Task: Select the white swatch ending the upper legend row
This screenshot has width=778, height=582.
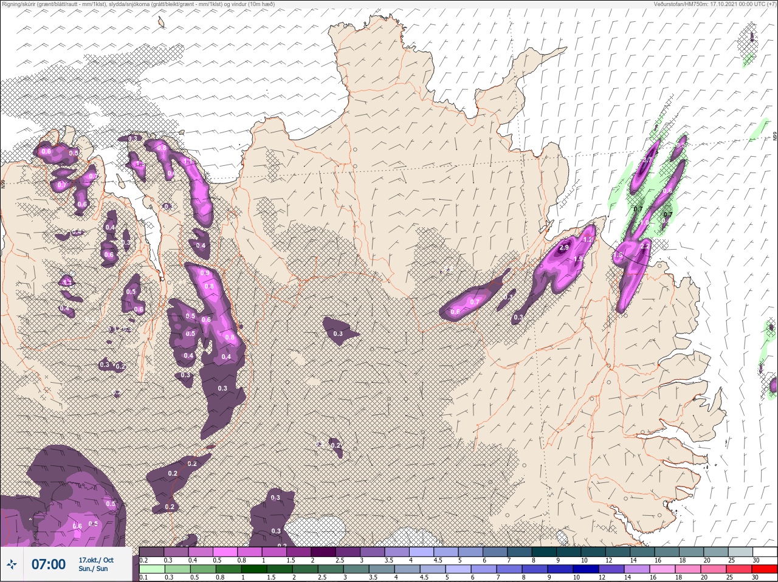Action: click(765, 552)
